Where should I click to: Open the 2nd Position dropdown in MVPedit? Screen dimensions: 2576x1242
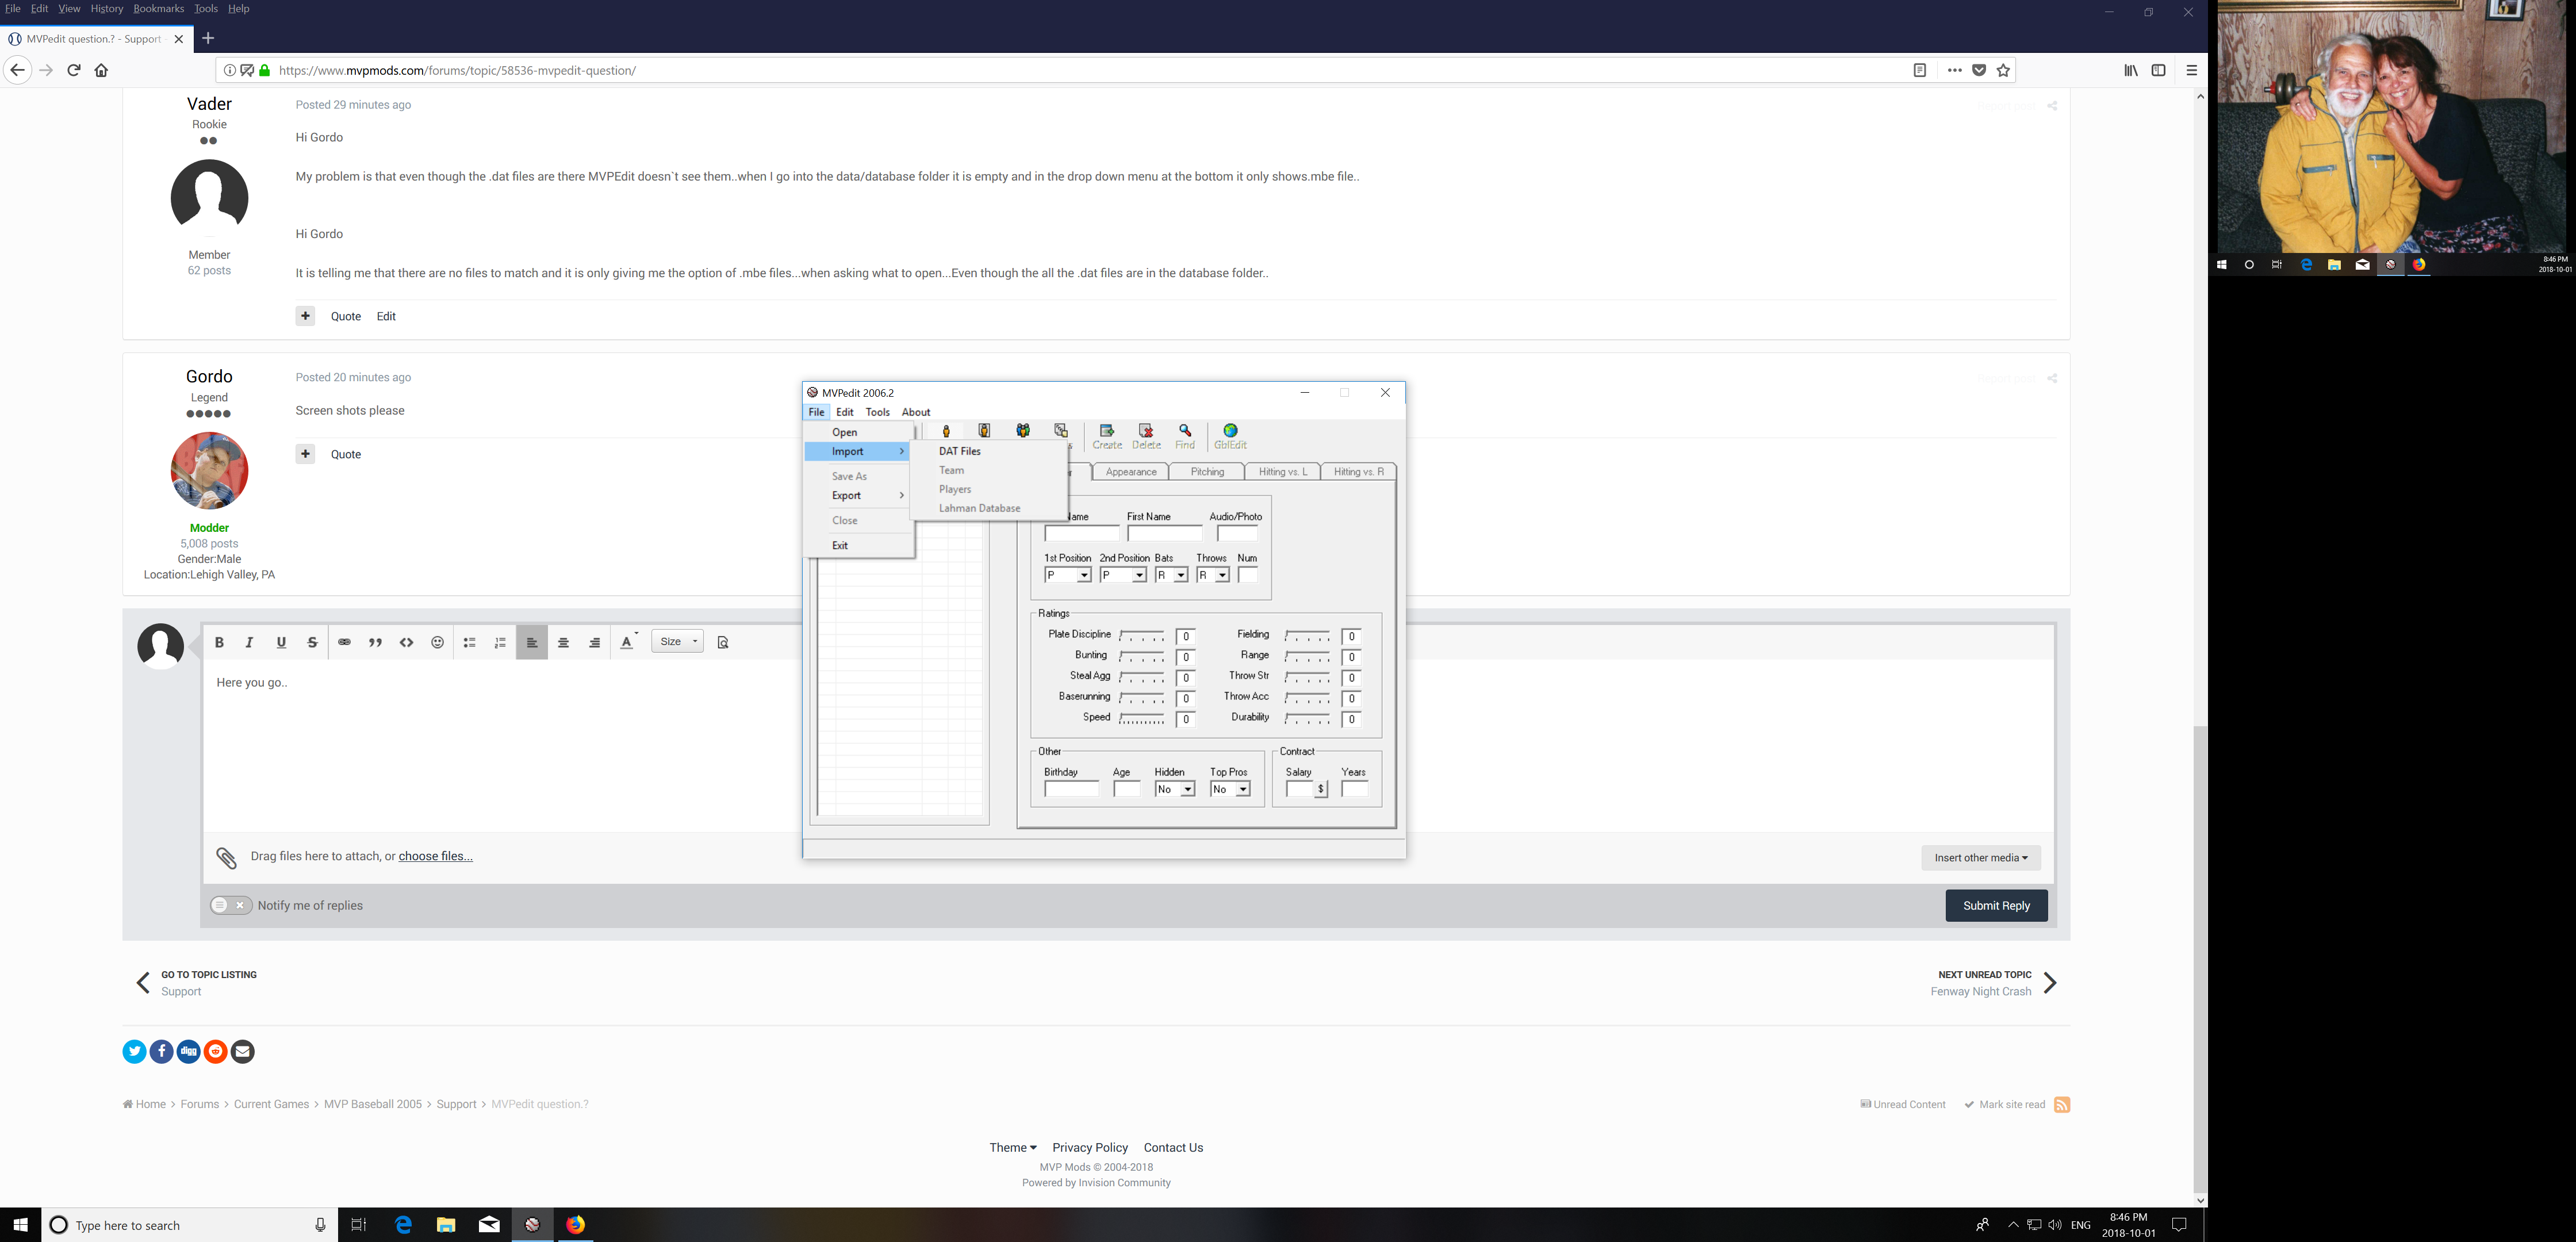click(x=1139, y=576)
